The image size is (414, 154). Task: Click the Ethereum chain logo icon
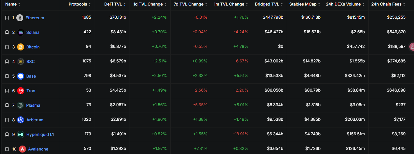pos(20,18)
